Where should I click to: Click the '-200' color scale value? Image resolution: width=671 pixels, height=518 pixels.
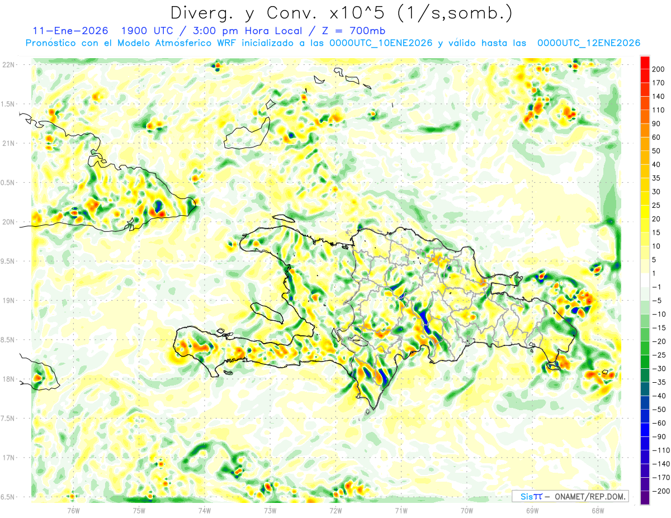click(661, 491)
